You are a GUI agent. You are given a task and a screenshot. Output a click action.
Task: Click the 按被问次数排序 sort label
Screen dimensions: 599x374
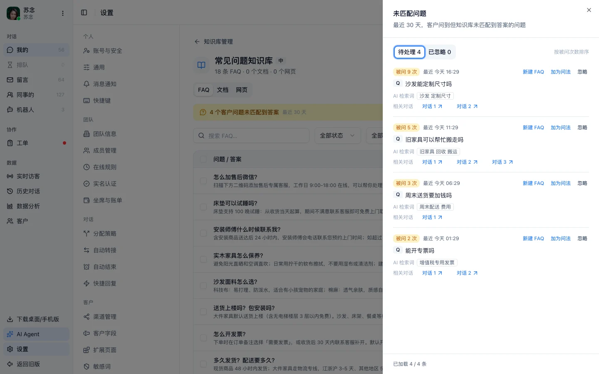pos(571,52)
